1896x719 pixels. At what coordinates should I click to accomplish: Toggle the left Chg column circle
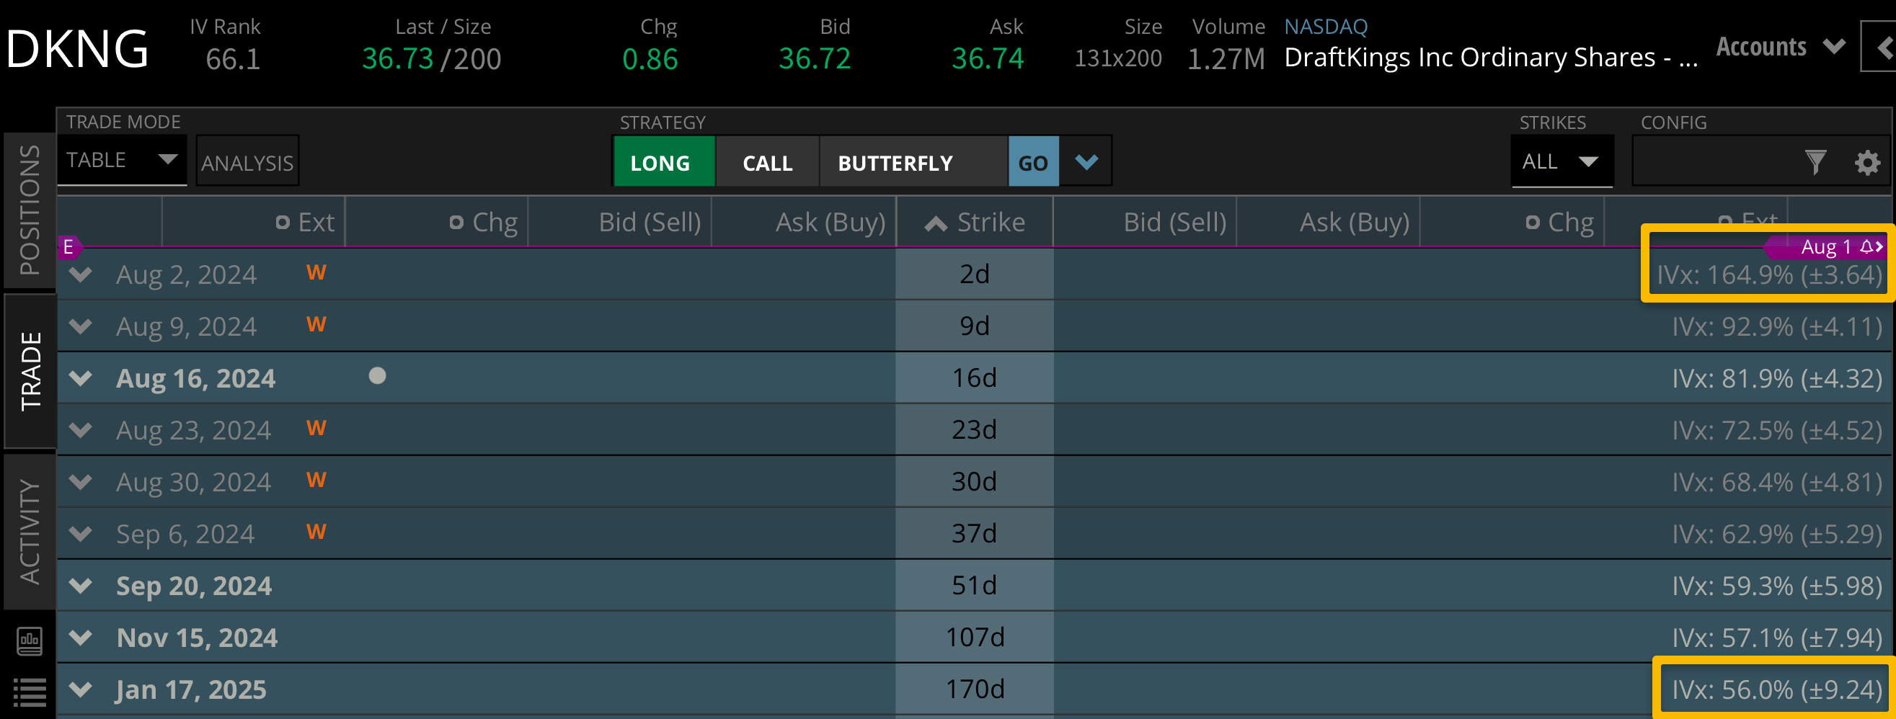coord(456,223)
